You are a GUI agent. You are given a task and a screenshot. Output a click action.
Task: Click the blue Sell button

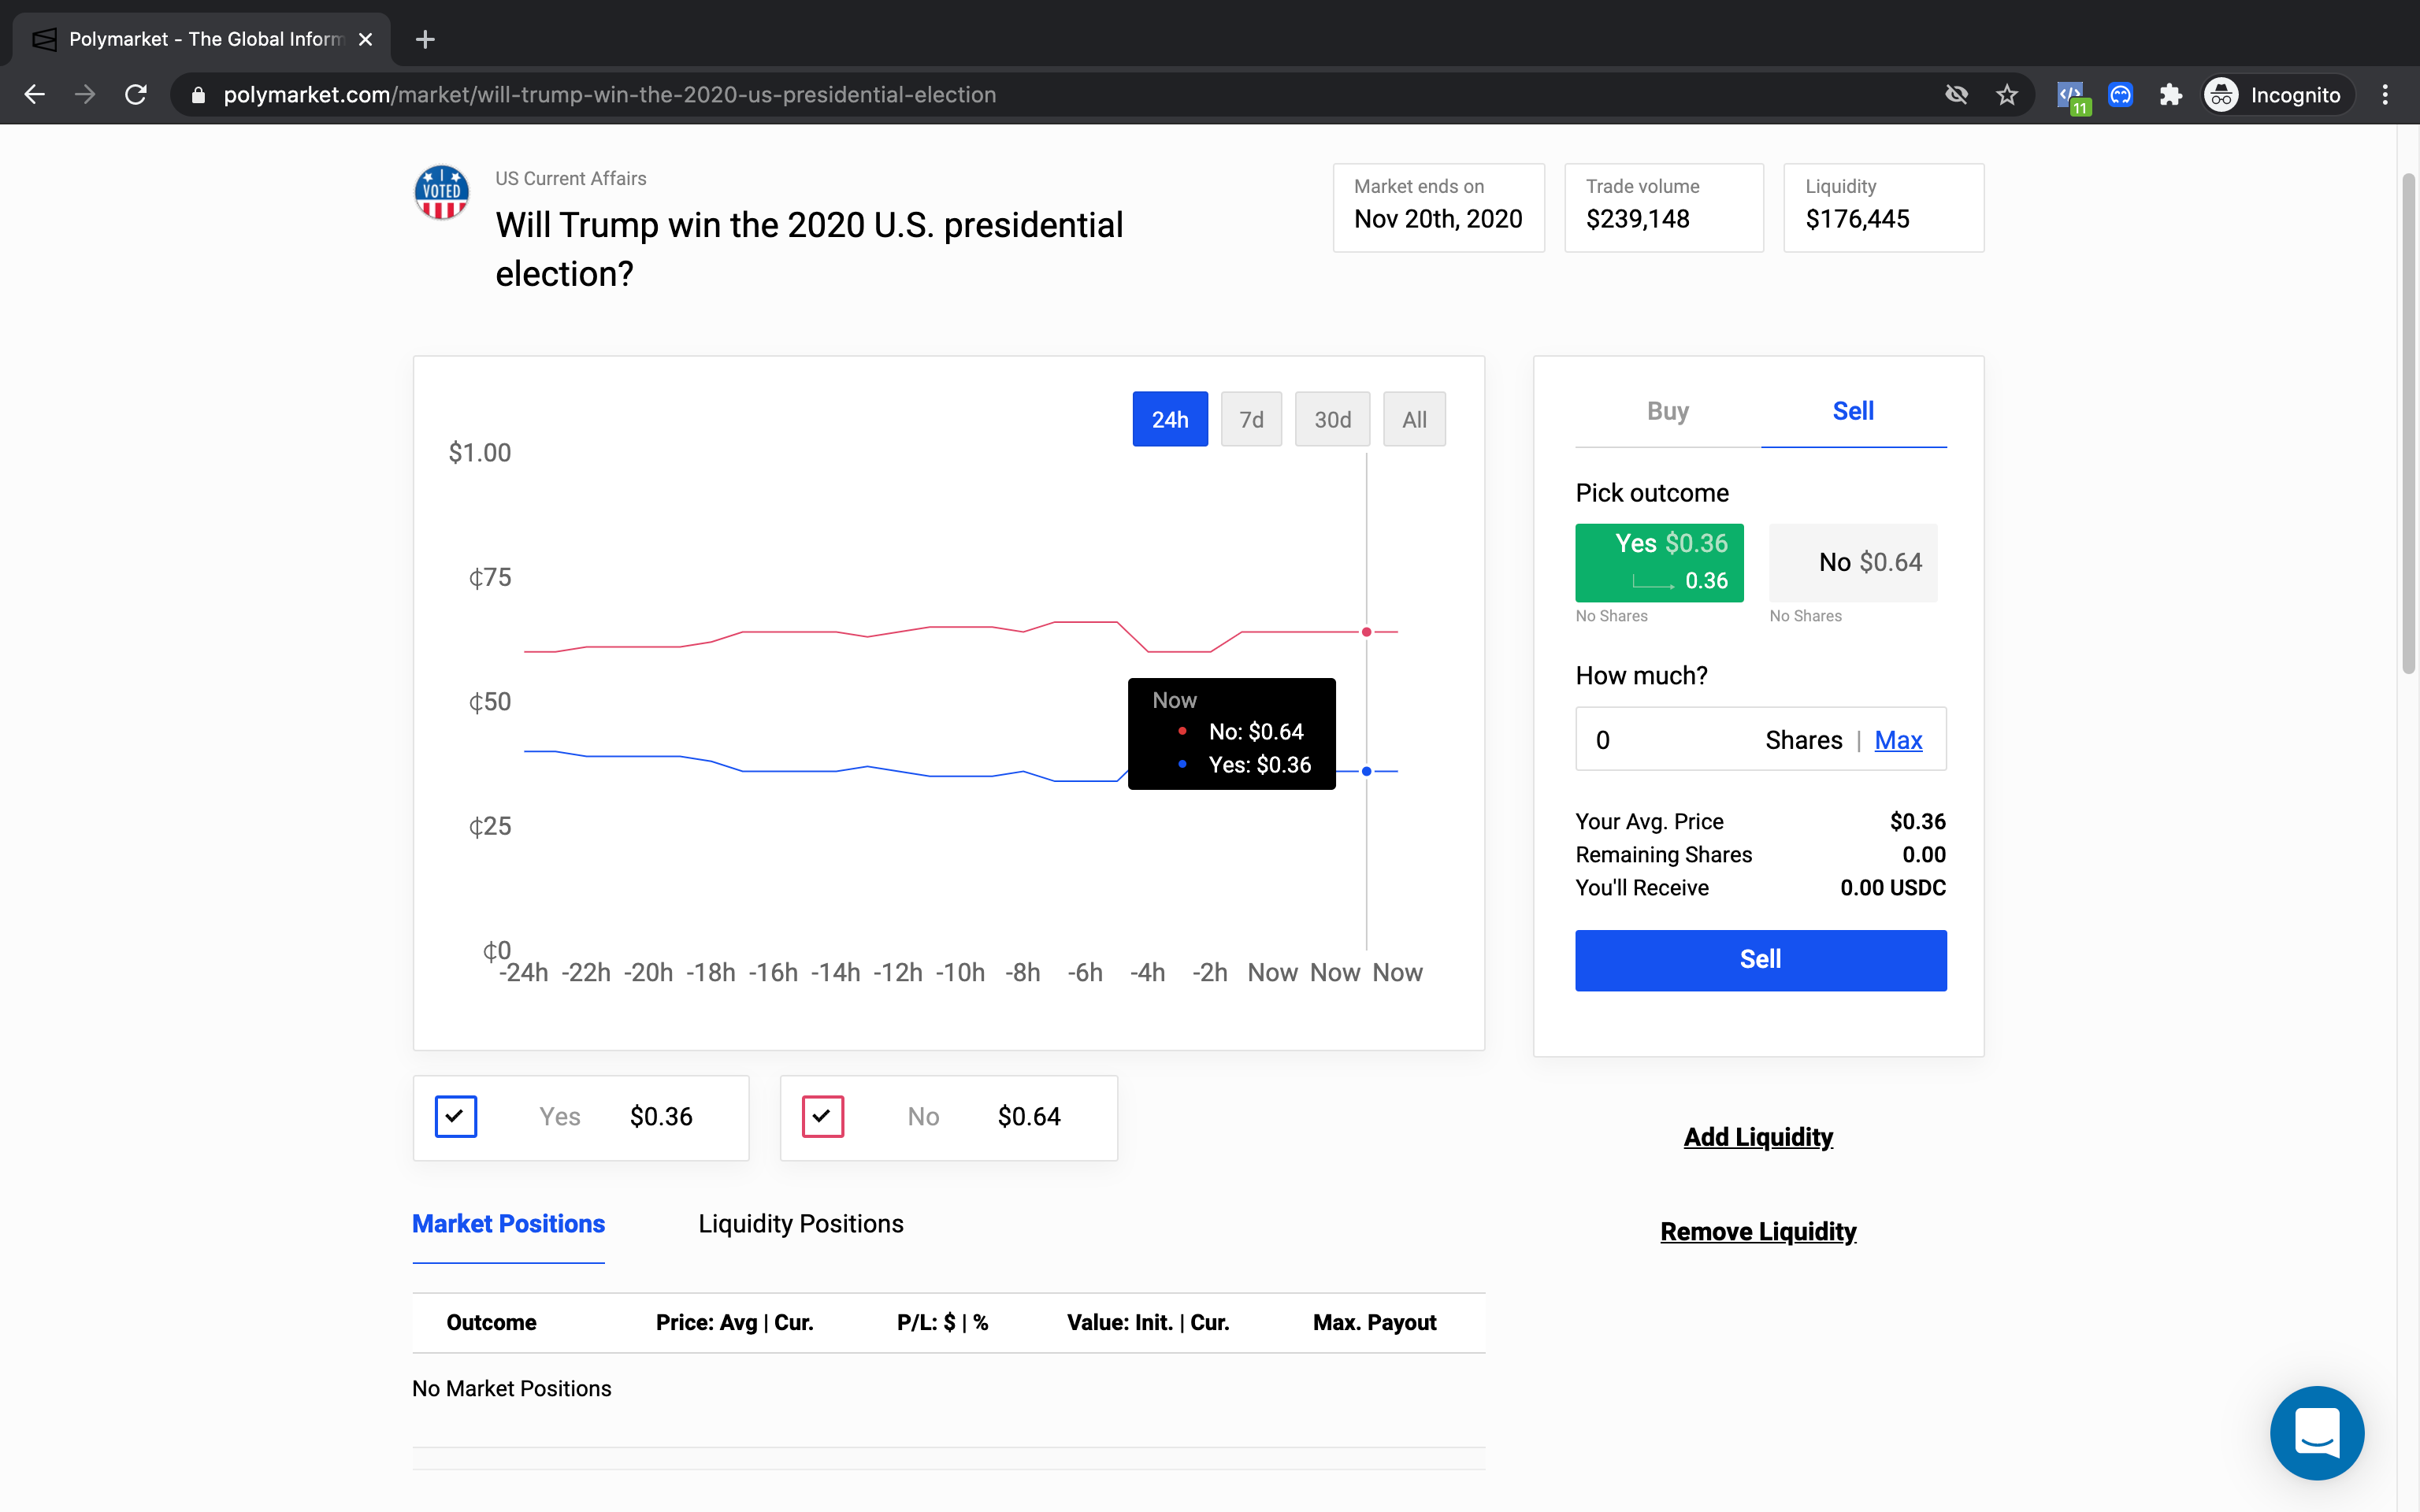click(x=1760, y=960)
